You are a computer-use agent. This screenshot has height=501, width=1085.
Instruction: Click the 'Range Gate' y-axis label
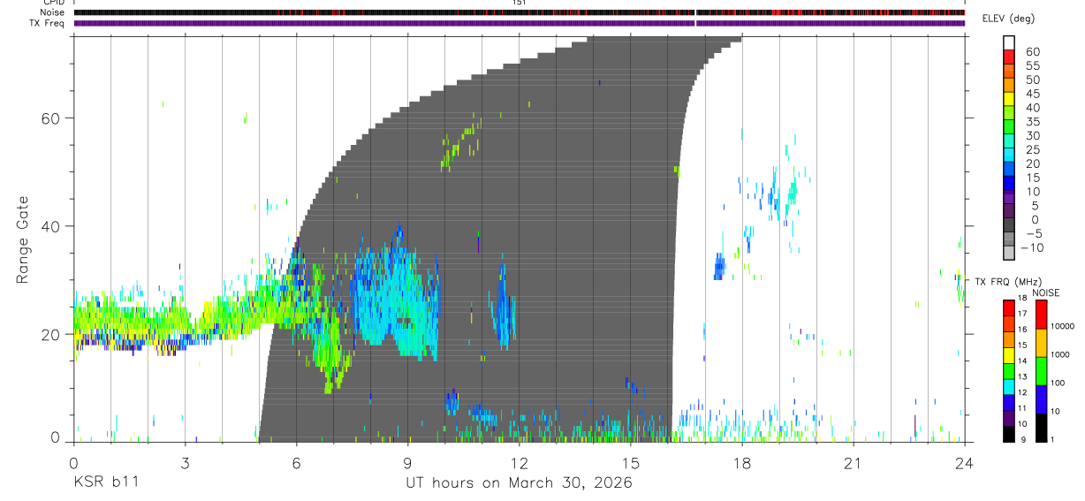tap(24, 239)
